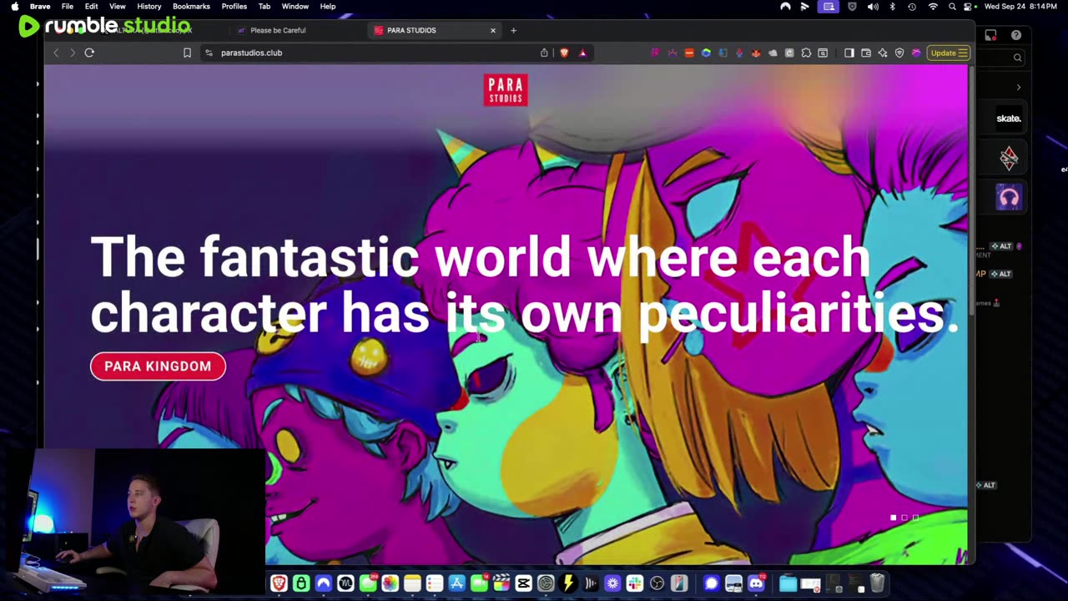Select the third hero slide indicator
1068x601 pixels.
(915, 518)
